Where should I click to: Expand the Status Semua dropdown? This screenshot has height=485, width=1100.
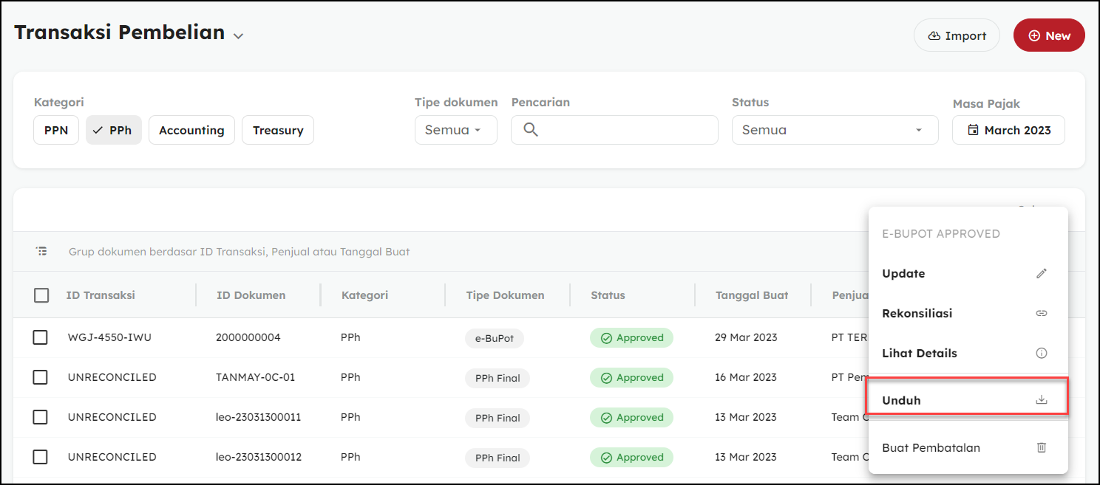(x=835, y=130)
